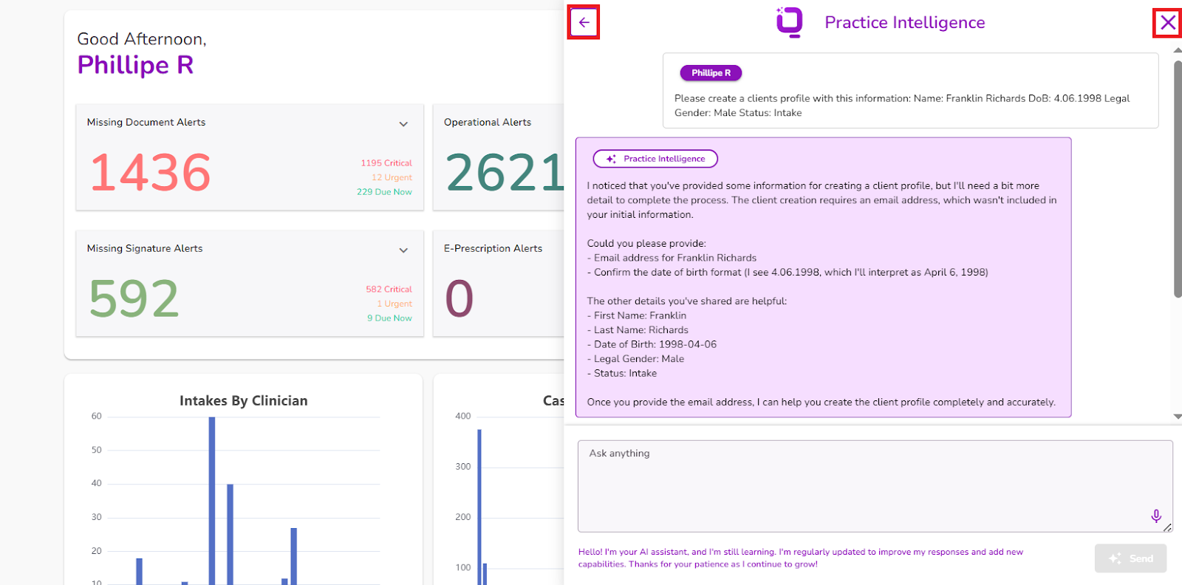Focus the Ask anything text box
Viewport: 1182px width, 585px height.
tap(875, 486)
